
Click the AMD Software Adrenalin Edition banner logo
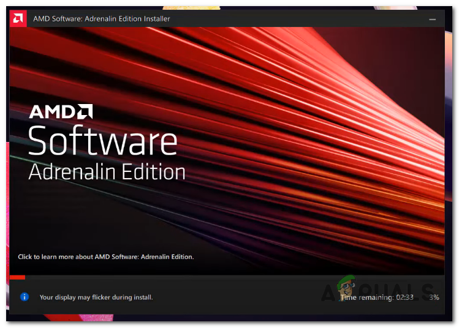tap(107, 143)
